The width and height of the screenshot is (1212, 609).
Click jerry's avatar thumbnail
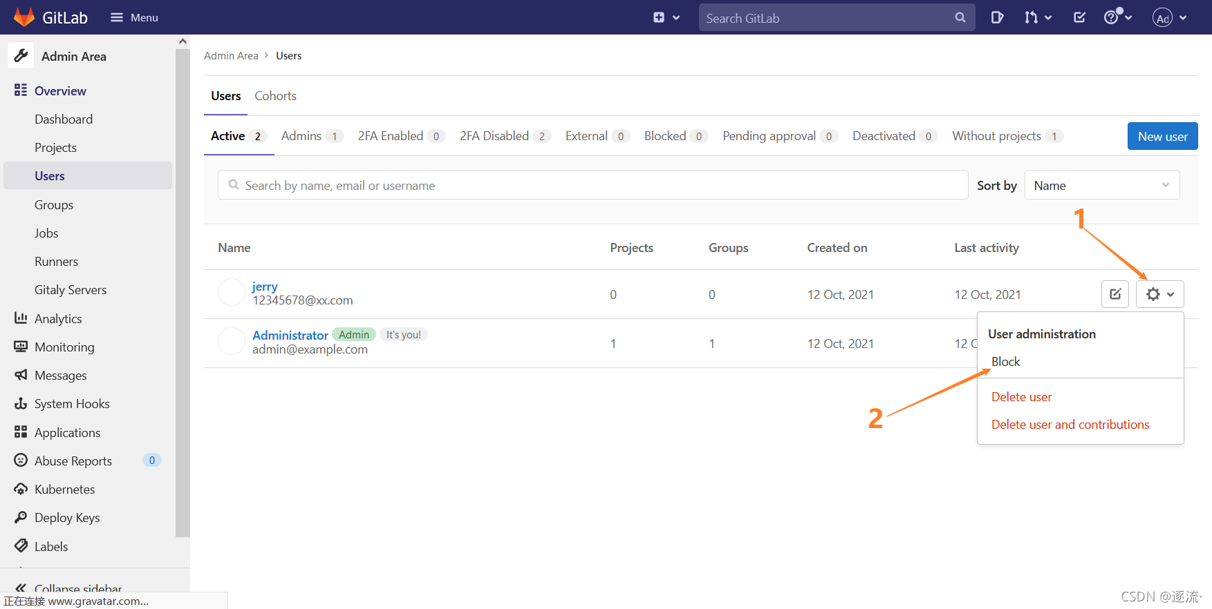(x=232, y=292)
